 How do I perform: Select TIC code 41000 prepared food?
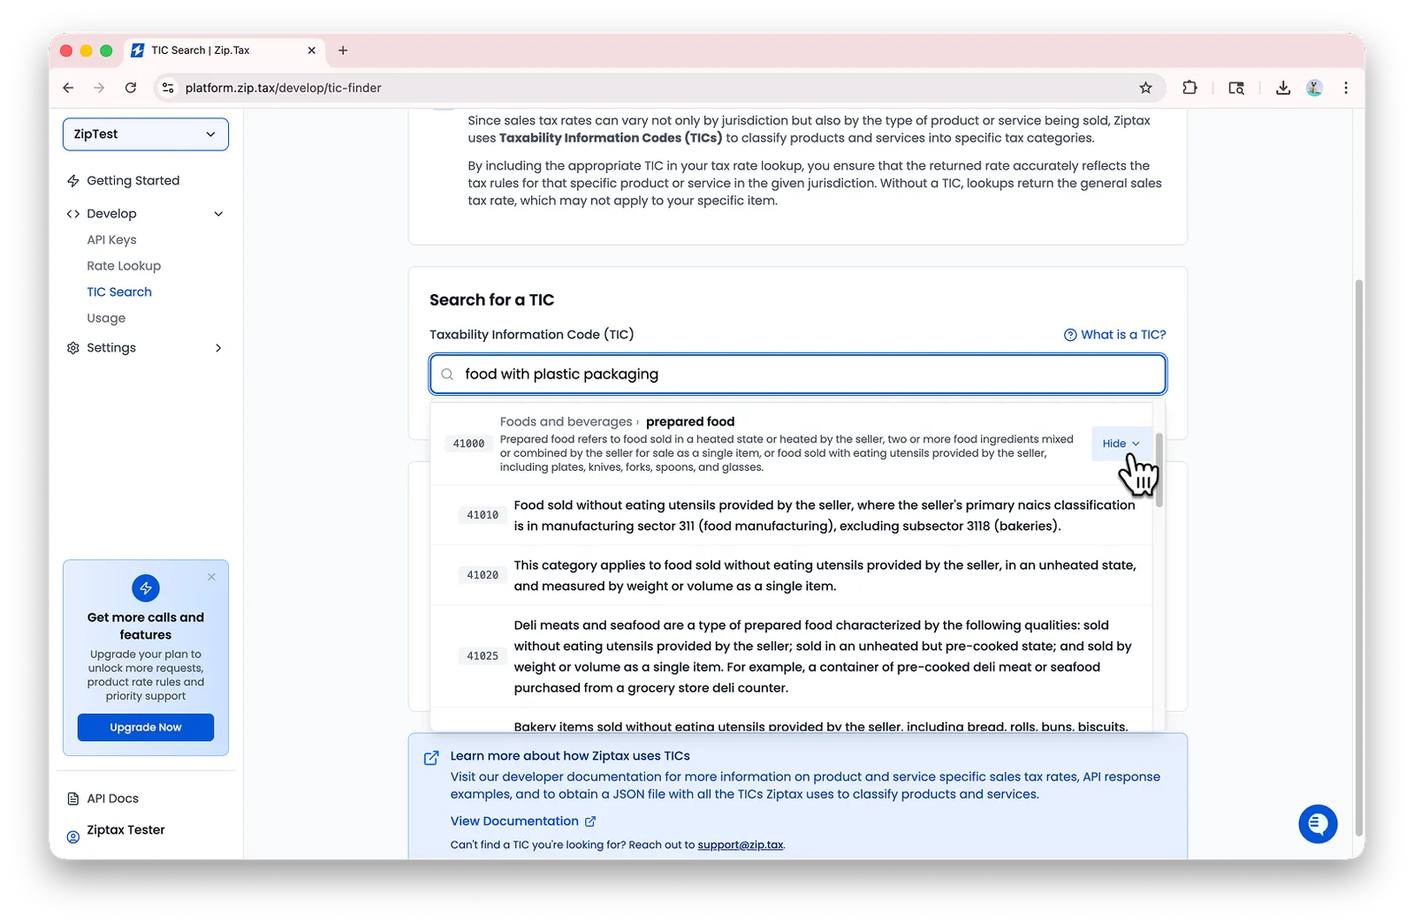[792, 443]
